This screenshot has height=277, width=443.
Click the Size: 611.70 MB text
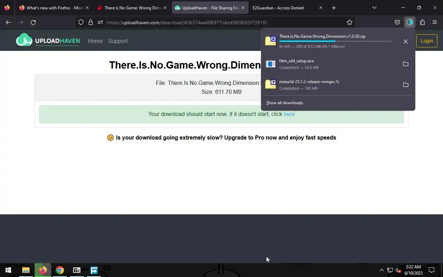coord(221,92)
